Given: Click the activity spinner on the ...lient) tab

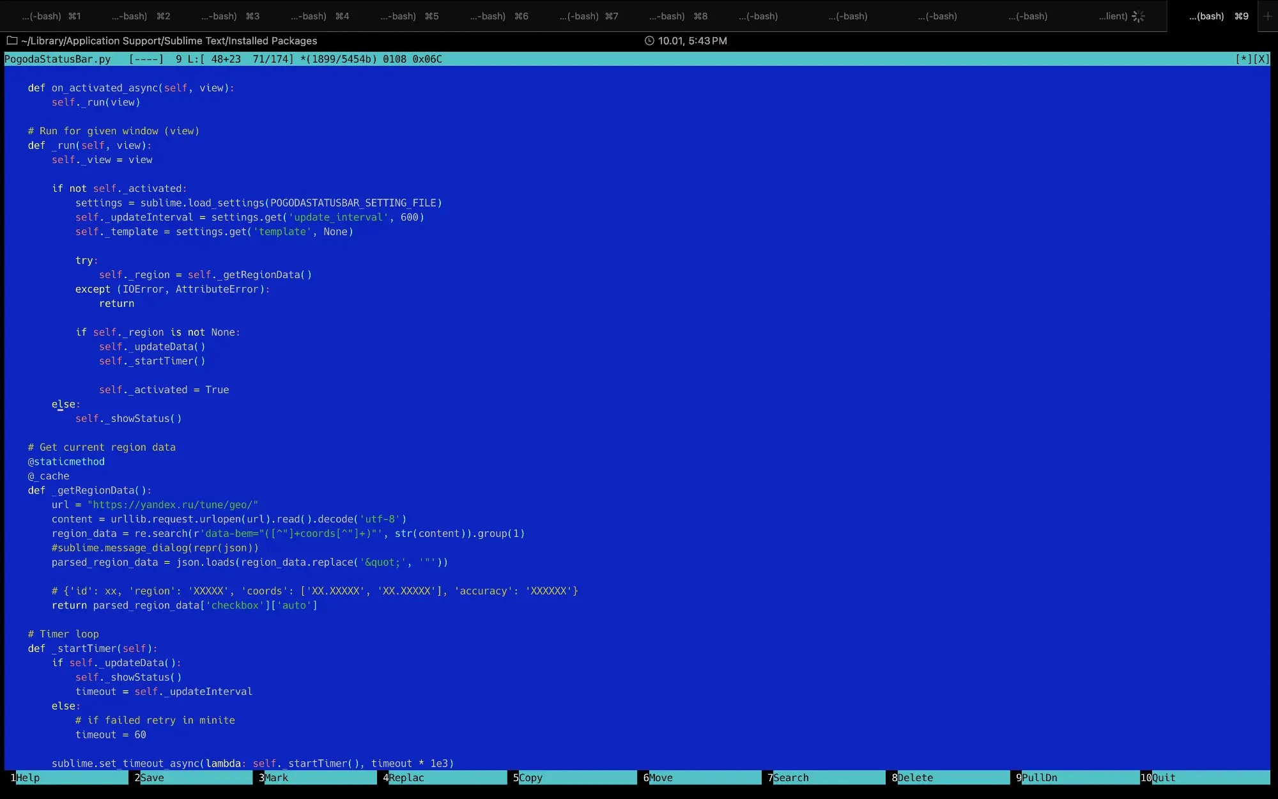Looking at the screenshot, I should tap(1139, 16).
